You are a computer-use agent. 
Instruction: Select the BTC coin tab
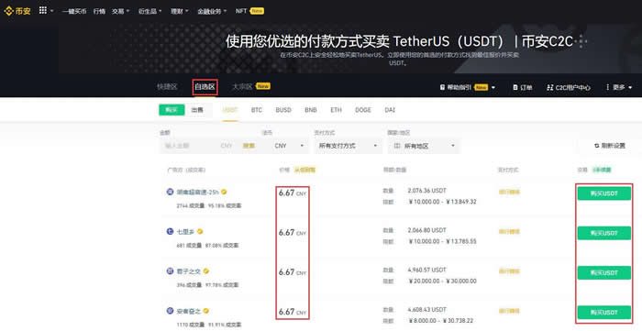[x=257, y=110]
